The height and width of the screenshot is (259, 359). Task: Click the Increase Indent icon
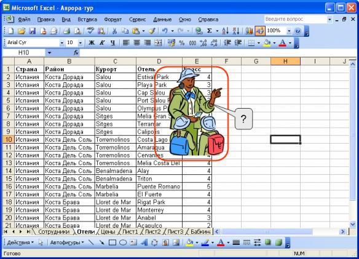coord(238,43)
